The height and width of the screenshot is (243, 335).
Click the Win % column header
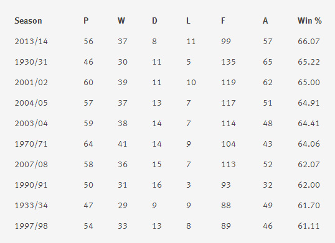(x=309, y=21)
